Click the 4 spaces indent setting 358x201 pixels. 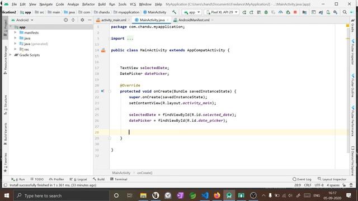(333, 185)
